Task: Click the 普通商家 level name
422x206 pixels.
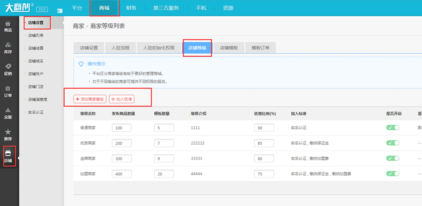Action: [88, 128]
